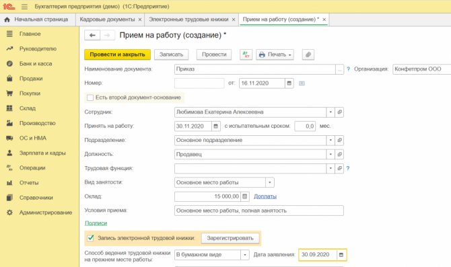Open the calculator icon in Оклад field
Image resolution: width=451 pixels, height=267 pixels.
[x=245, y=196]
